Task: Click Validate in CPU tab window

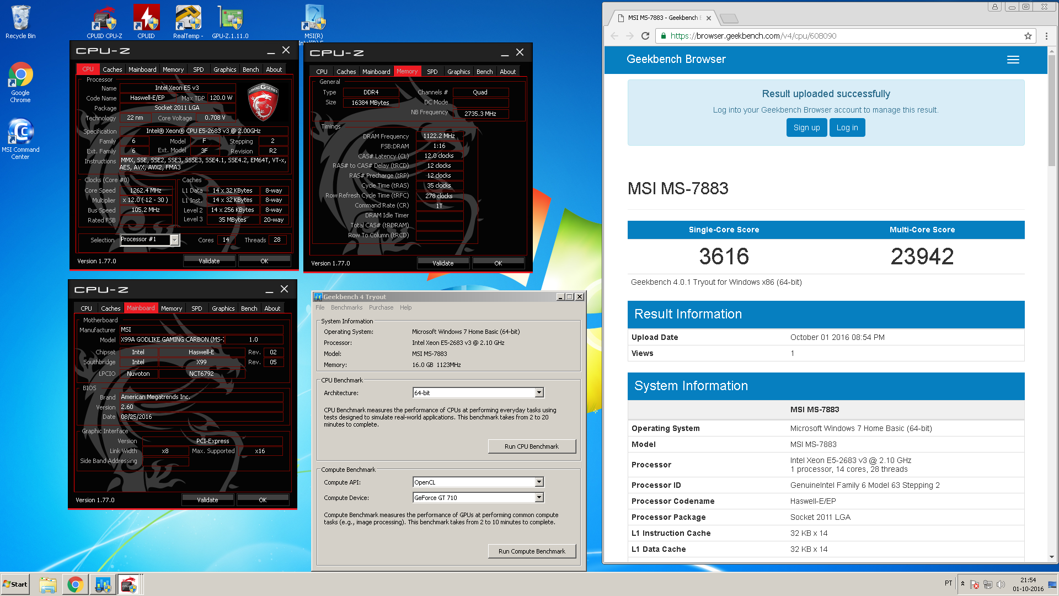Action: coord(209,261)
